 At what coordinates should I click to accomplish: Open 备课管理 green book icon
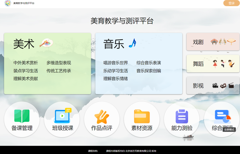pyautogui.click(x=22, y=116)
